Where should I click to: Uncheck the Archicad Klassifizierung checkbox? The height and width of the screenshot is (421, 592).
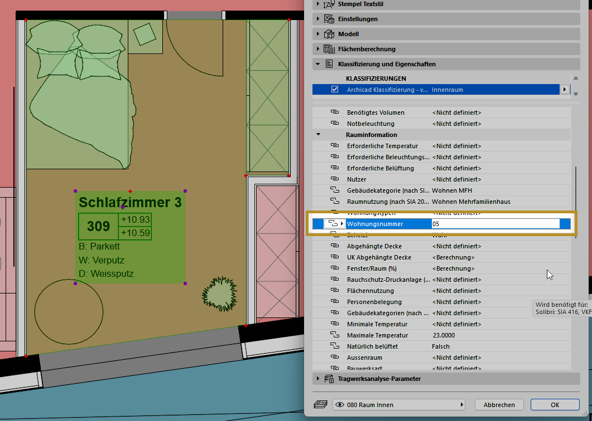(335, 90)
